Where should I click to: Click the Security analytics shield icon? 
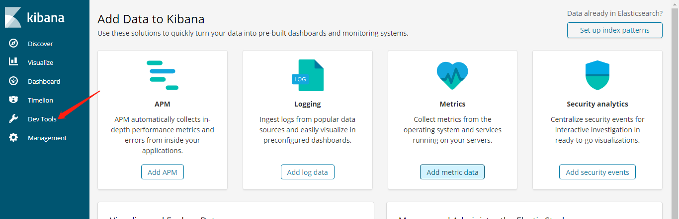(x=597, y=75)
